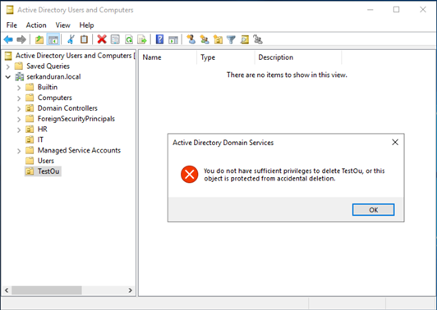This screenshot has width=437, height=310.
Task: Click the Cut scissors toolbar icon
Action: tap(71, 39)
